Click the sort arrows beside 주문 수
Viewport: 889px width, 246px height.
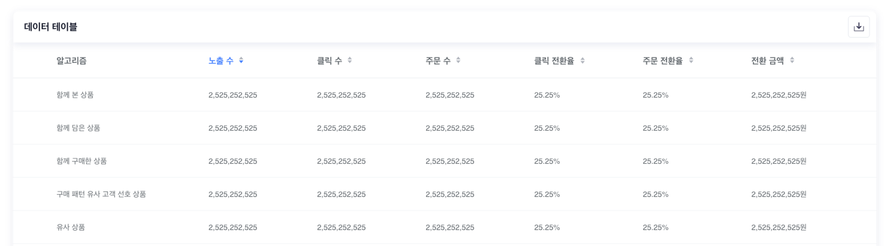pyautogui.click(x=458, y=61)
